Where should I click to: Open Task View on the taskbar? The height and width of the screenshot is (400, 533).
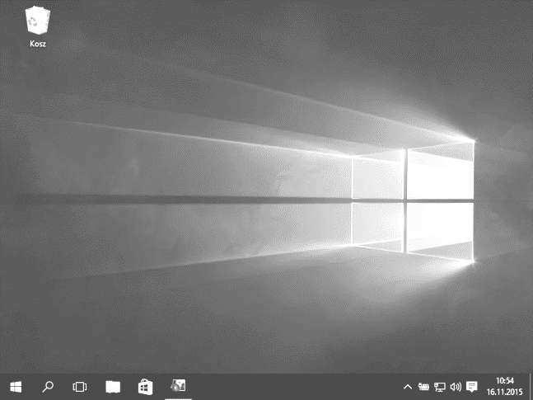click(80, 387)
